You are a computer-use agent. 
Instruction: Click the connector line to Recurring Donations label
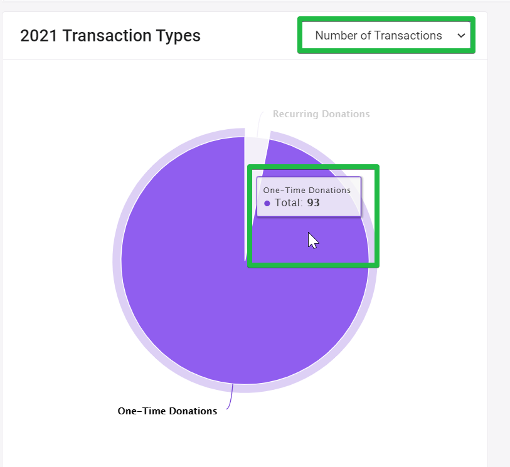(x=260, y=123)
